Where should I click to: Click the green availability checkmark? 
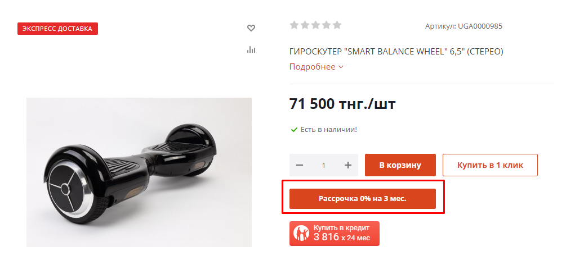(x=294, y=129)
